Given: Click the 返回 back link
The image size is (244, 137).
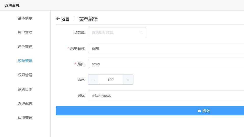Looking at the screenshot, I should click(65, 19).
